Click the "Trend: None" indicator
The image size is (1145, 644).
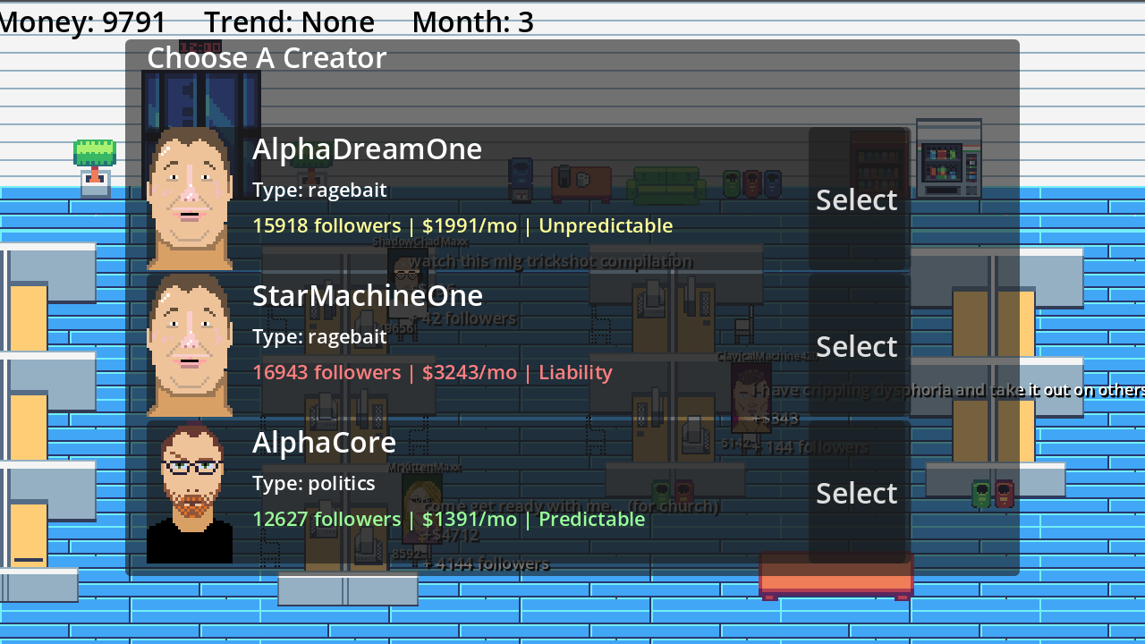(289, 21)
